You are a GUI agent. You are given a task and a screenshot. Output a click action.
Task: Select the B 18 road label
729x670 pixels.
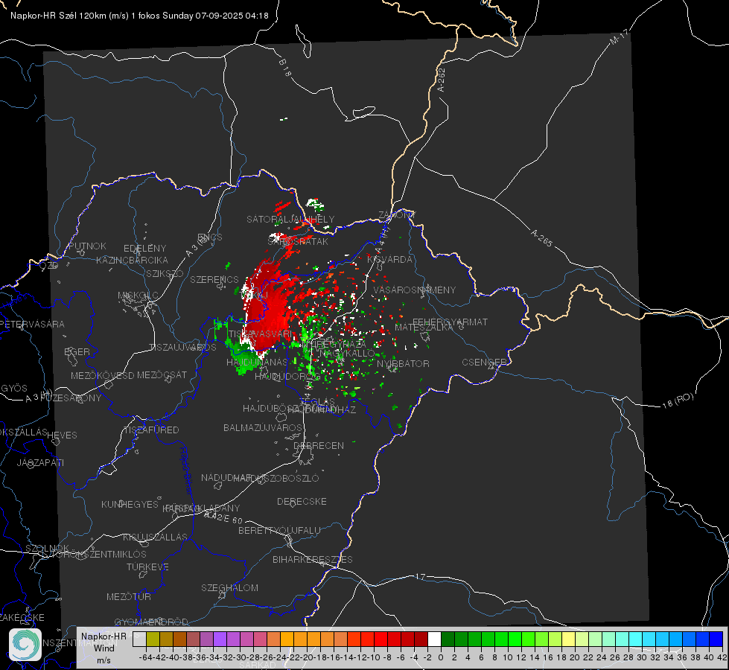click(285, 68)
